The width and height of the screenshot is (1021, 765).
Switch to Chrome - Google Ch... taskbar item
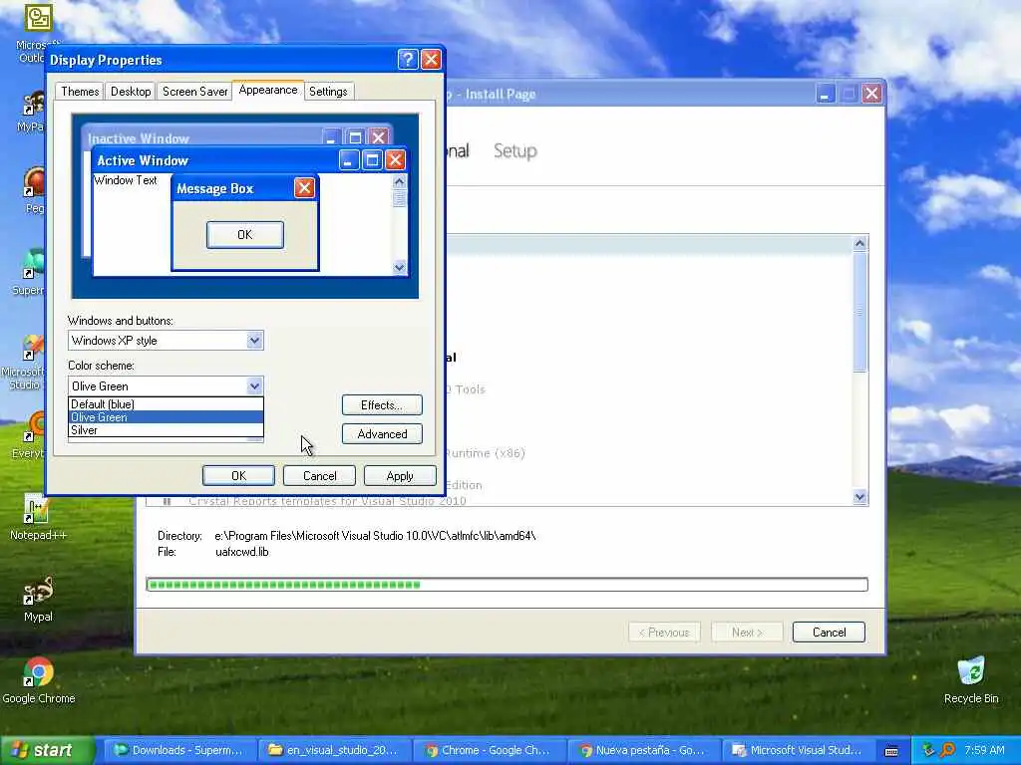(488, 750)
